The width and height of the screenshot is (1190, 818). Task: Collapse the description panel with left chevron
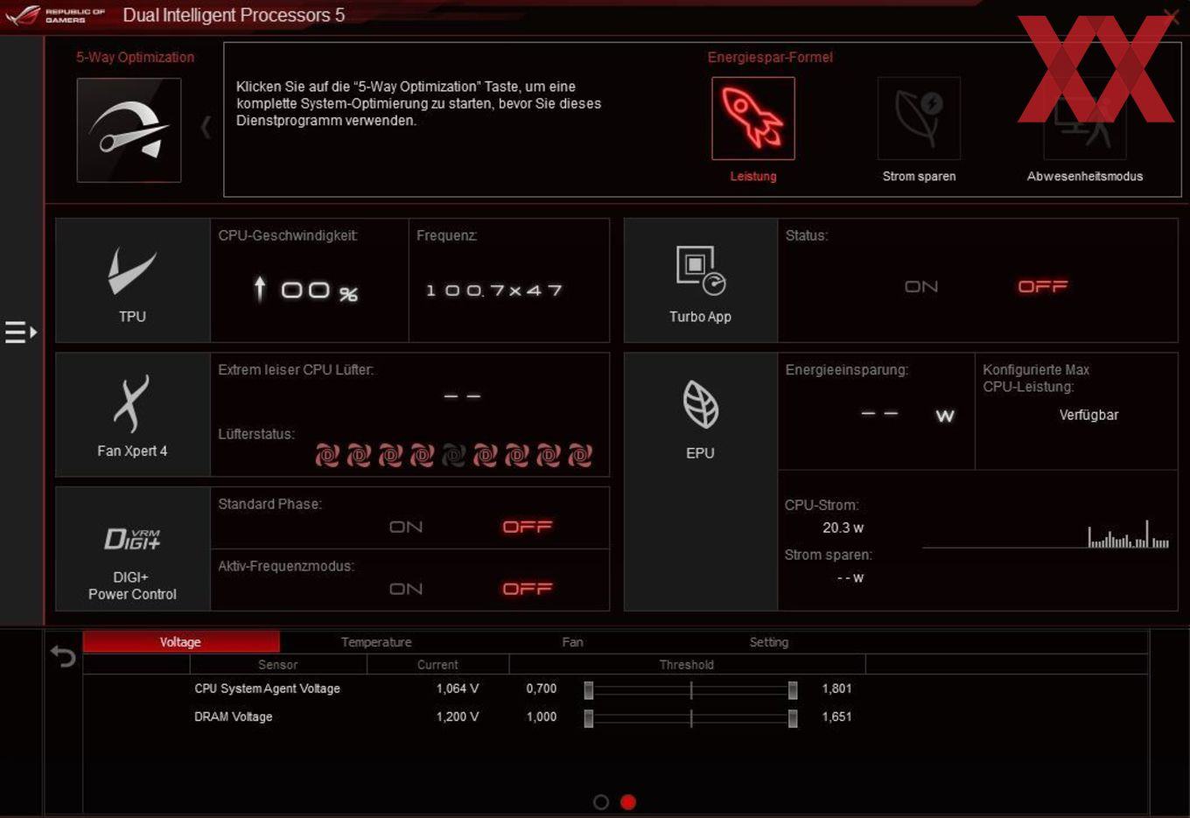click(x=206, y=128)
